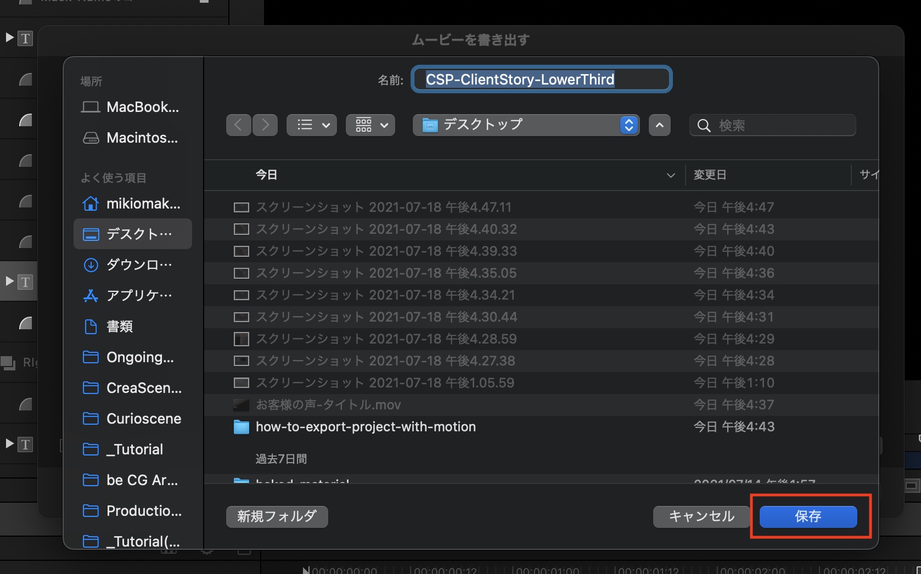Open the Productio... folder in the sidebar
The height and width of the screenshot is (574, 921).
(133, 511)
